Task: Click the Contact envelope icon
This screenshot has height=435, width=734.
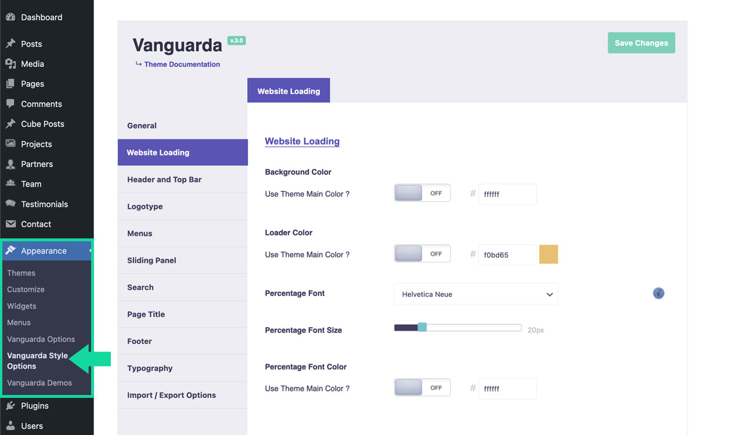Action: point(10,224)
